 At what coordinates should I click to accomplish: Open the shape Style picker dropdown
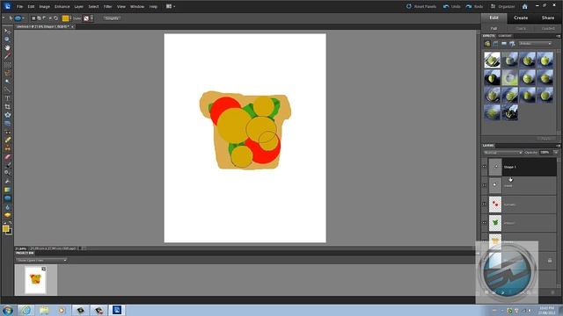[x=91, y=18]
